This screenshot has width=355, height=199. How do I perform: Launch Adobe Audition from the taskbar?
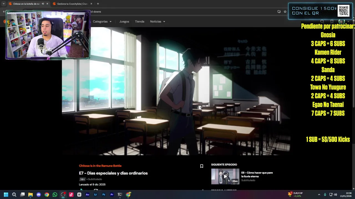click(87, 195)
